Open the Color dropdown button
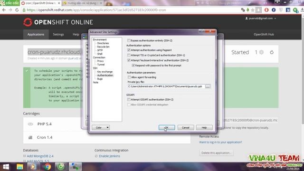The height and width of the screenshot is (171, 304). (101, 128)
